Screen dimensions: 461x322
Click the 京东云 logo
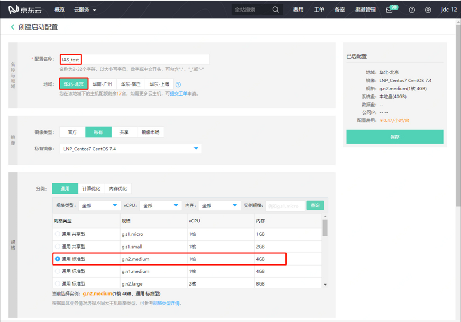click(x=25, y=10)
